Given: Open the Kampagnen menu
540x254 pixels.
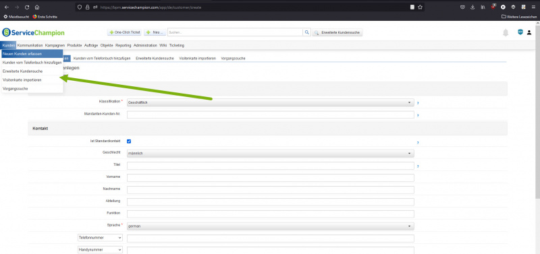Looking at the screenshot, I should point(55,45).
